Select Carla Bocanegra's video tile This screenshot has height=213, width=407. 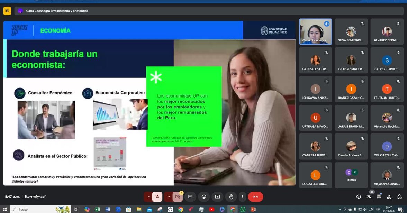point(315,31)
